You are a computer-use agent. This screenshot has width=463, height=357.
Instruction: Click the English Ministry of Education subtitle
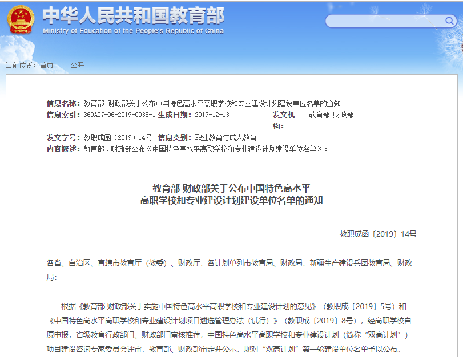click(133, 31)
